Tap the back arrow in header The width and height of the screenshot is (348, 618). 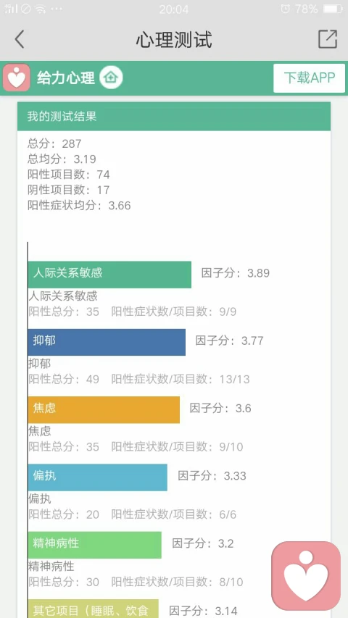coord(20,39)
